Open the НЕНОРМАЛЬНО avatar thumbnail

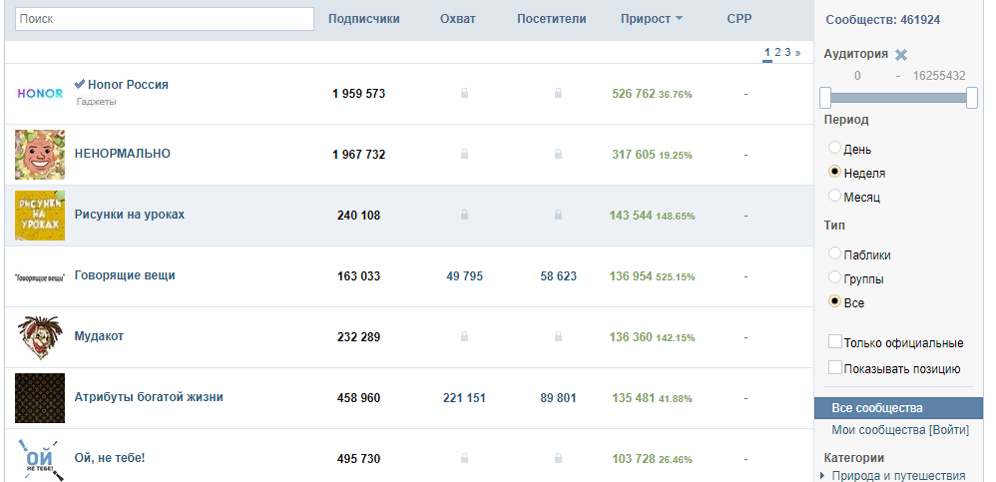[x=40, y=155]
